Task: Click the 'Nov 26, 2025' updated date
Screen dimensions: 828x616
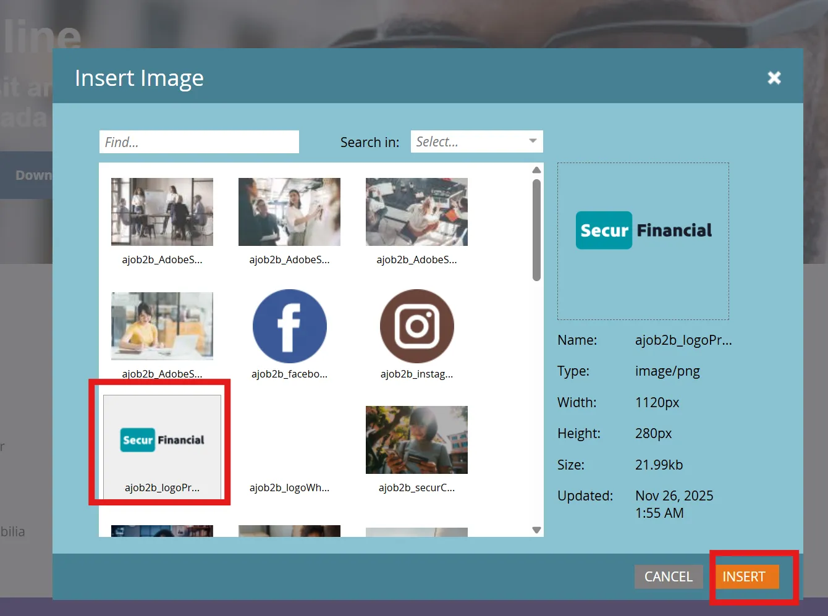Action: (674, 496)
